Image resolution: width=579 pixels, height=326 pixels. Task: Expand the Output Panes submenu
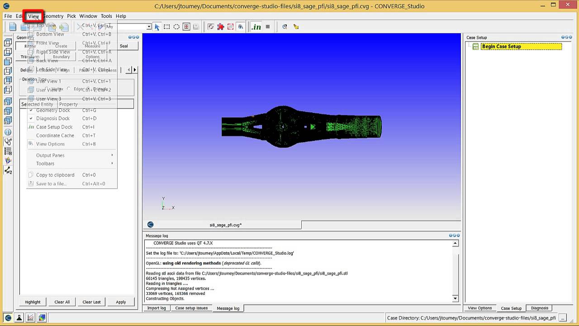coord(71,155)
